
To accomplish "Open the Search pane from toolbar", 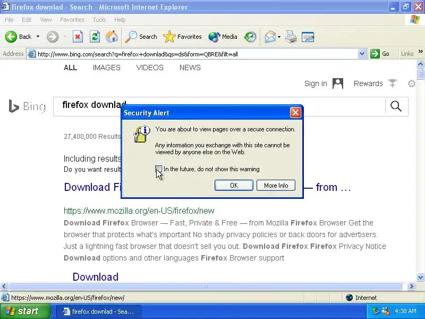I will tap(141, 37).
